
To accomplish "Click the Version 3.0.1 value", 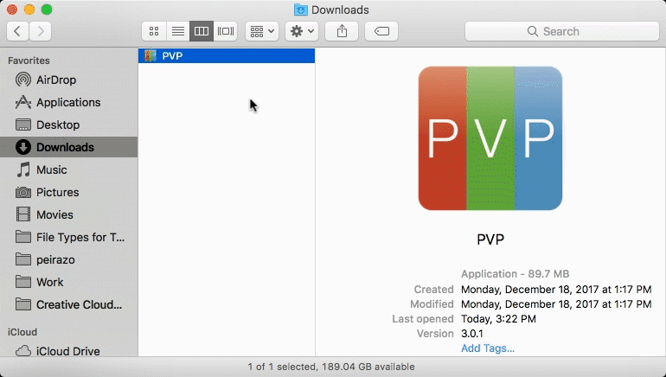I will tap(472, 334).
